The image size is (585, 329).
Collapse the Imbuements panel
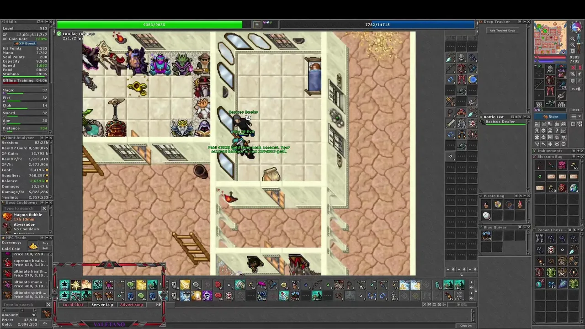tap(578, 151)
